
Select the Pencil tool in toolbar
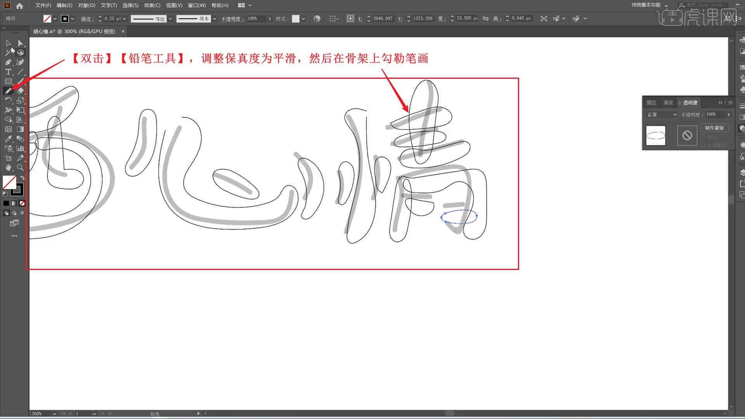pos(8,91)
